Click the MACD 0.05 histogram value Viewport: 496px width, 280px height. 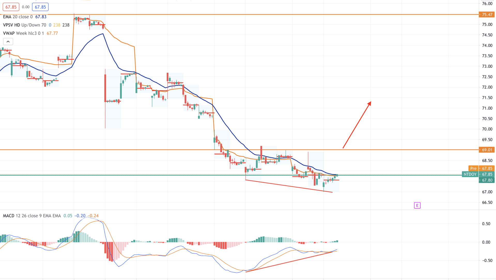(x=68, y=216)
